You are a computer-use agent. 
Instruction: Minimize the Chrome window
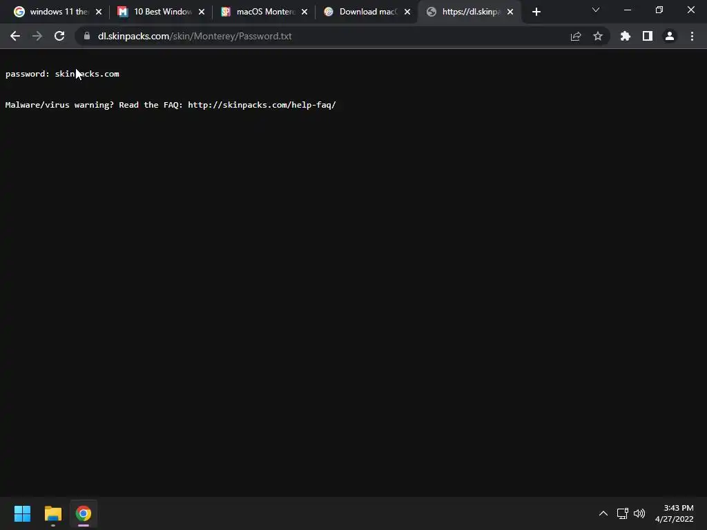click(627, 10)
